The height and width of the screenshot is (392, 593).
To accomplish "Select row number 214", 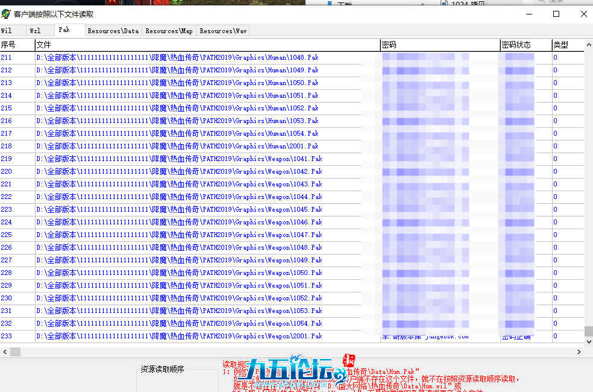I will [6, 96].
